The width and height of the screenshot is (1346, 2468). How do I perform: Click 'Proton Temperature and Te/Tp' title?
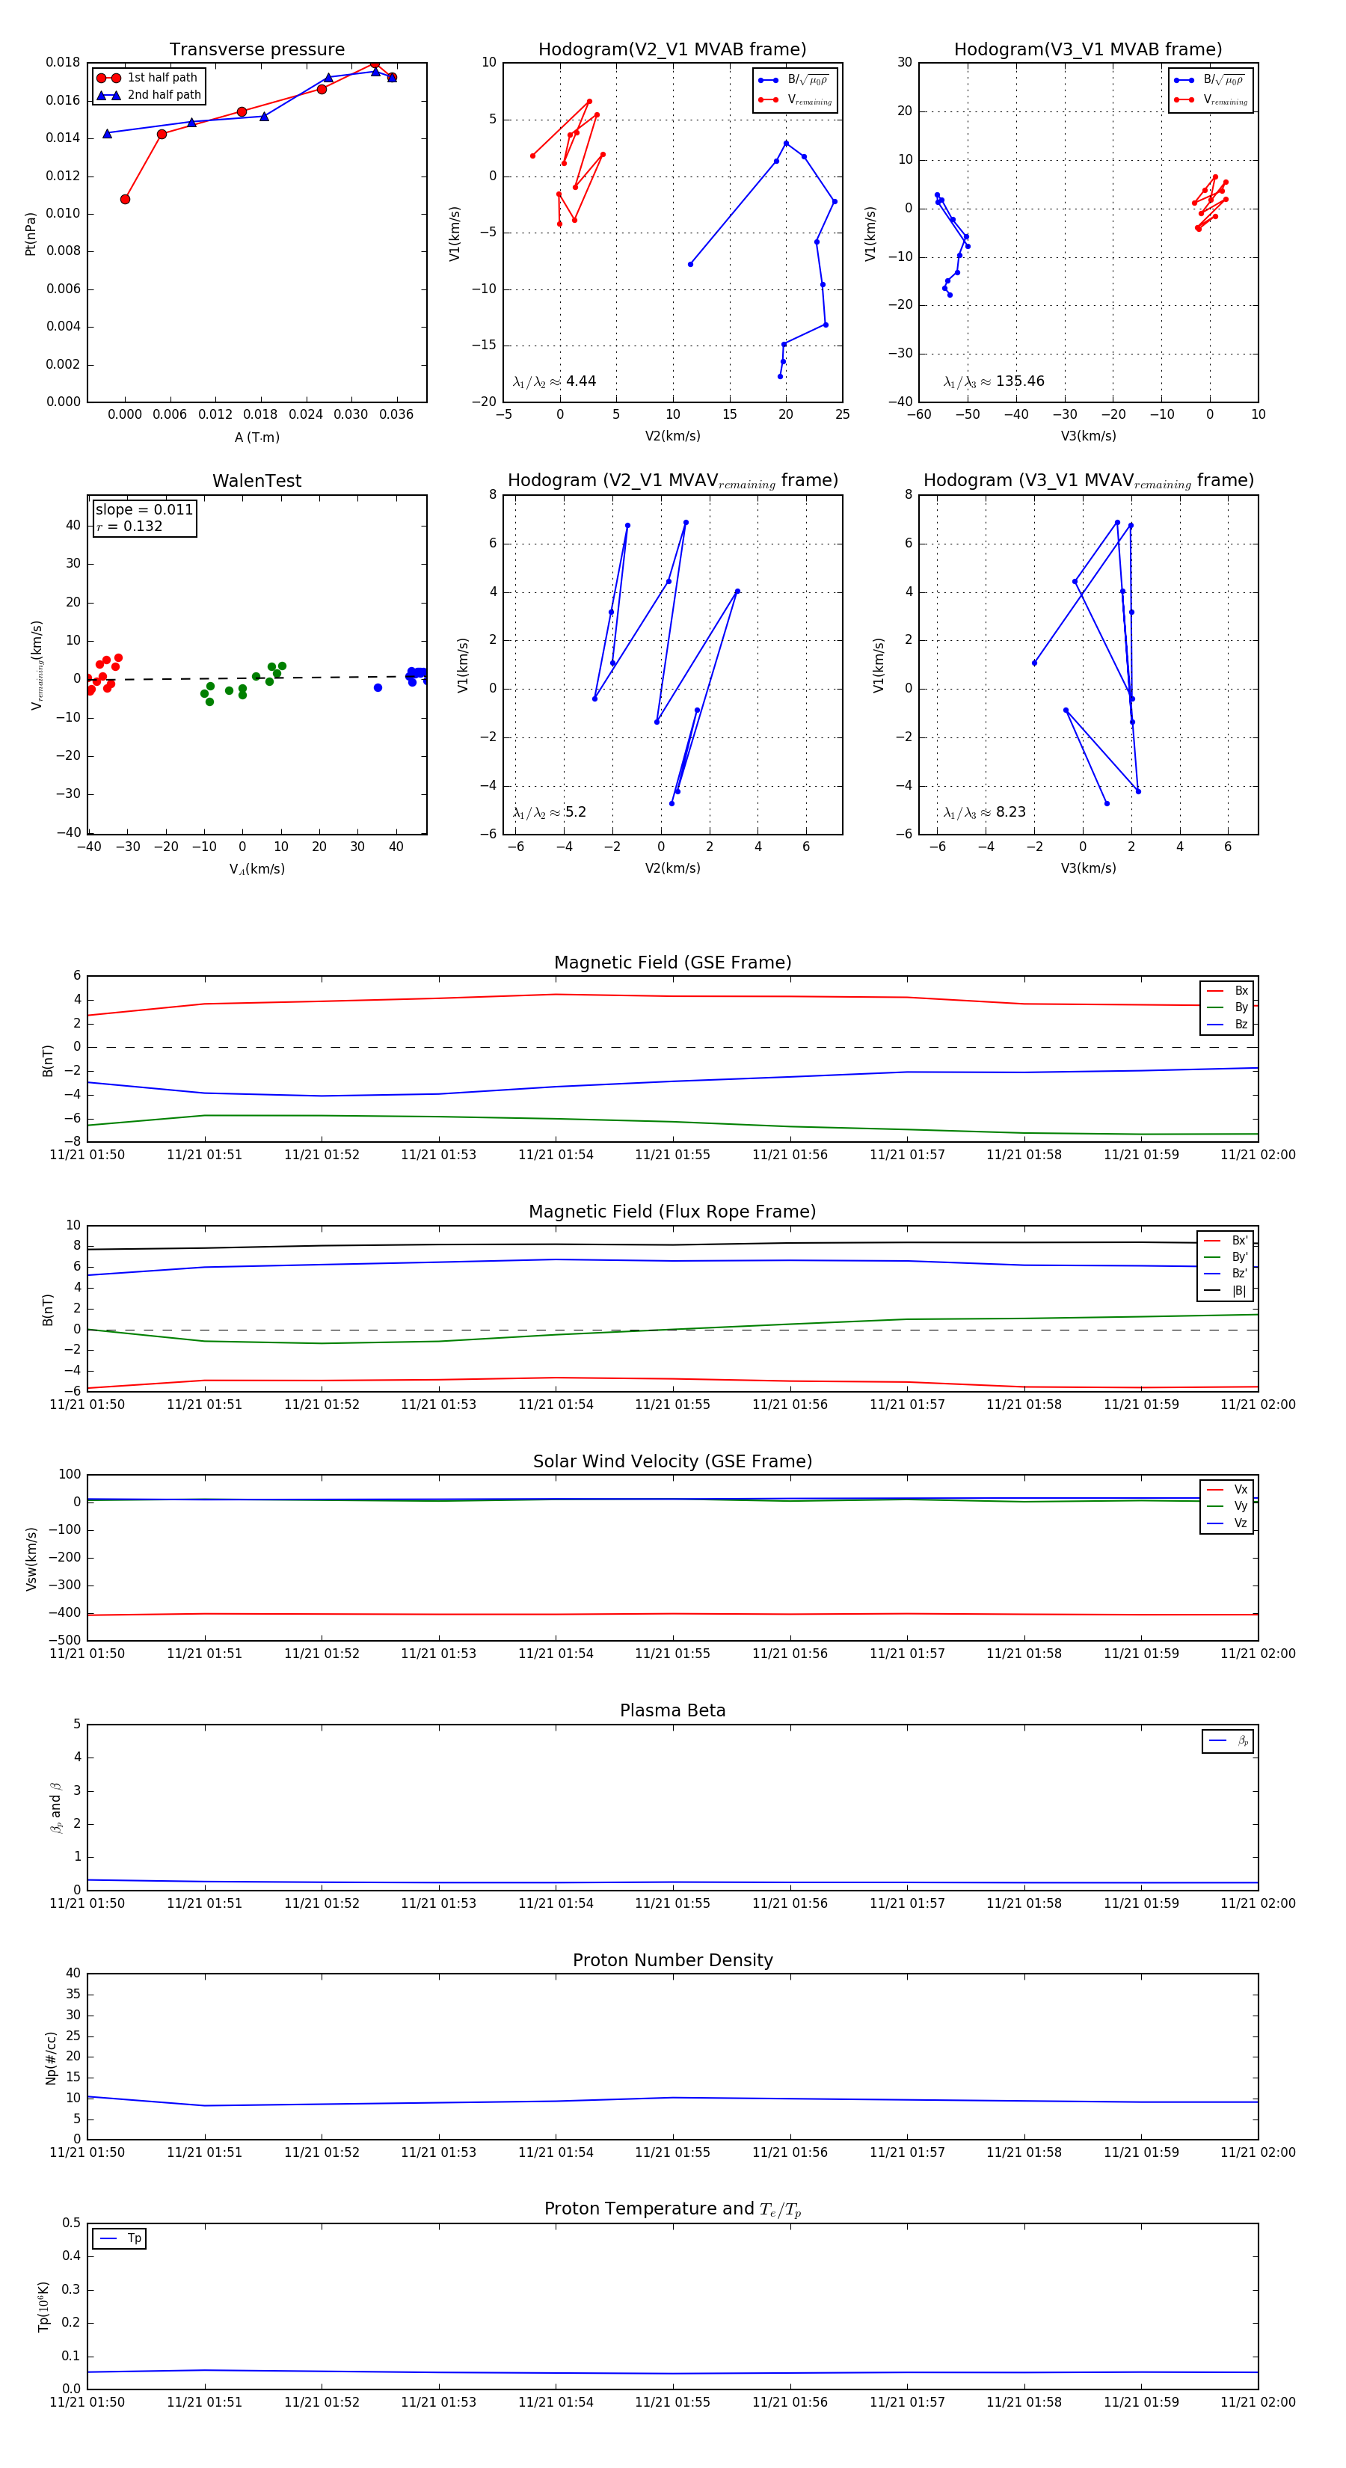pyautogui.click(x=672, y=2208)
